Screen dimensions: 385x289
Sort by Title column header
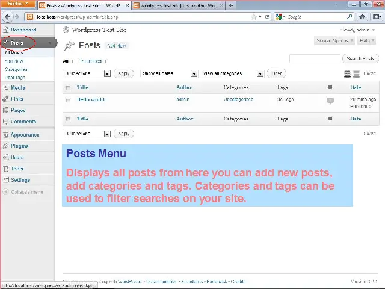coord(82,87)
